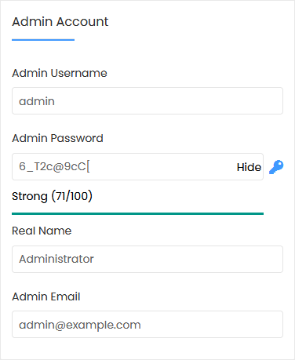Click the 'Administrator' text in Real Name box
Screen dimensions: 295x360
(56, 259)
